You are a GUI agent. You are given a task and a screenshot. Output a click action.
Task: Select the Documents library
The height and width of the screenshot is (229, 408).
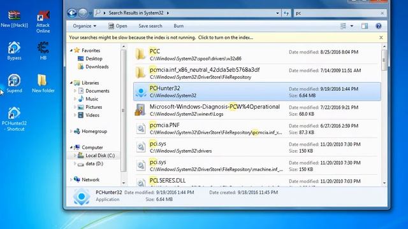pyautogui.click(x=98, y=91)
